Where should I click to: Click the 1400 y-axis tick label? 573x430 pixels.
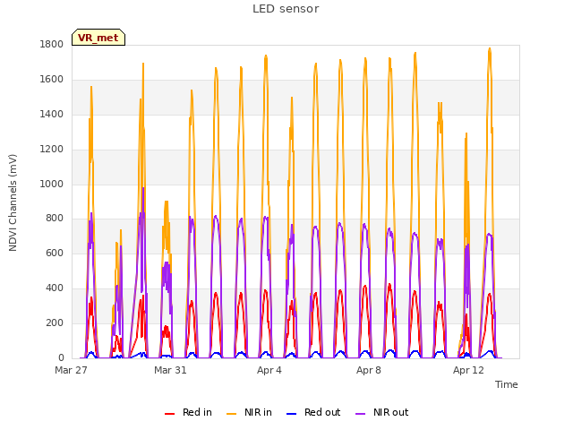coord(52,115)
